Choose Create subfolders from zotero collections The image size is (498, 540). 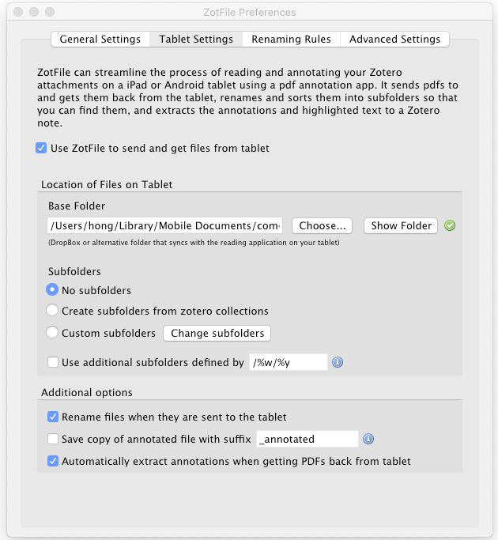coord(53,311)
